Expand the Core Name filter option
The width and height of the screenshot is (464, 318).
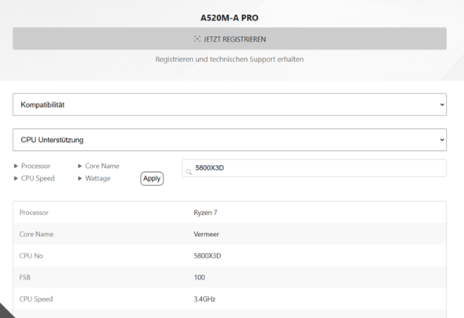coord(98,166)
